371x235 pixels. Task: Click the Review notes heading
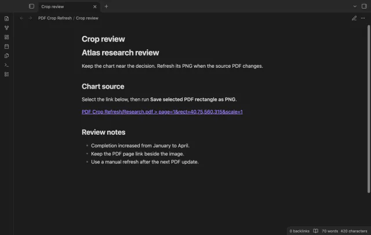103,133
